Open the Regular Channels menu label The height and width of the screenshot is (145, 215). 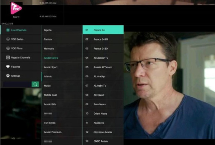21,58
